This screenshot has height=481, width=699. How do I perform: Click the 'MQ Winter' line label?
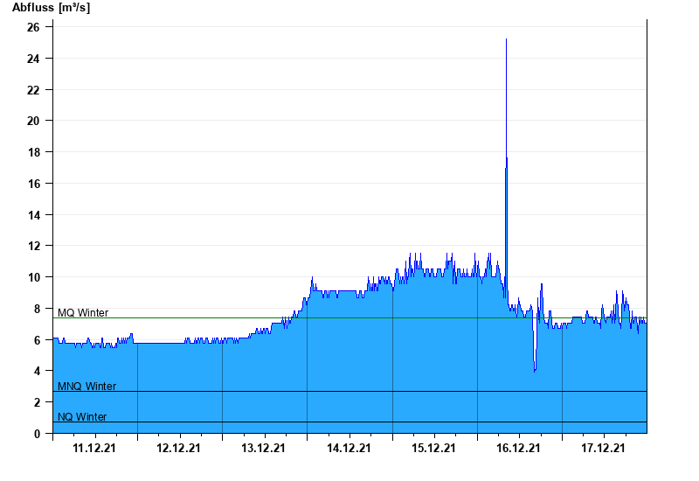[x=83, y=313]
